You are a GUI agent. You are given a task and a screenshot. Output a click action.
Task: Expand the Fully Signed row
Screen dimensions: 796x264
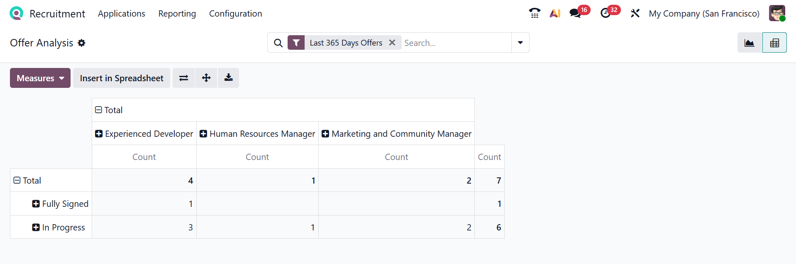(x=36, y=204)
